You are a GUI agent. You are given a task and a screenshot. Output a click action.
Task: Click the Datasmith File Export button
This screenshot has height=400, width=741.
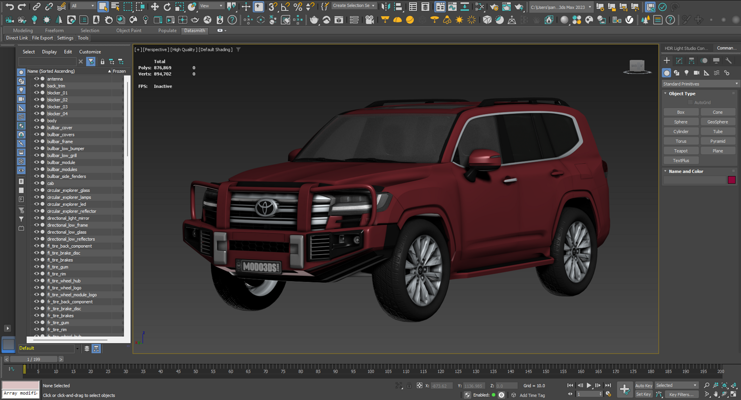[42, 38]
